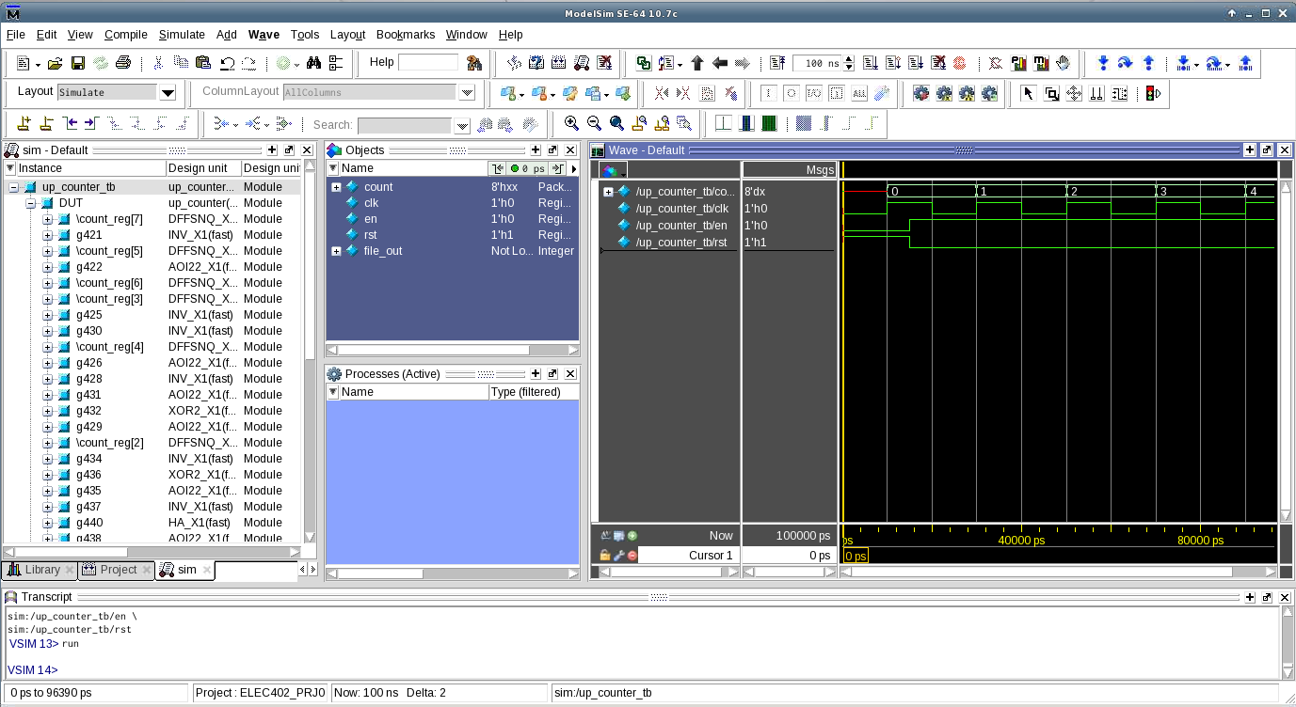
Task: Click the plus button on Wave pane title
Action: pyautogui.click(x=1250, y=150)
